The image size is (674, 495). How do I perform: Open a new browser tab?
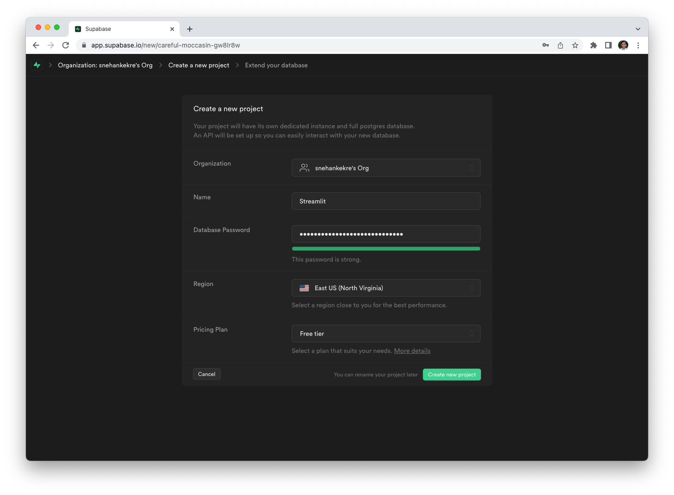[x=190, y=29]
